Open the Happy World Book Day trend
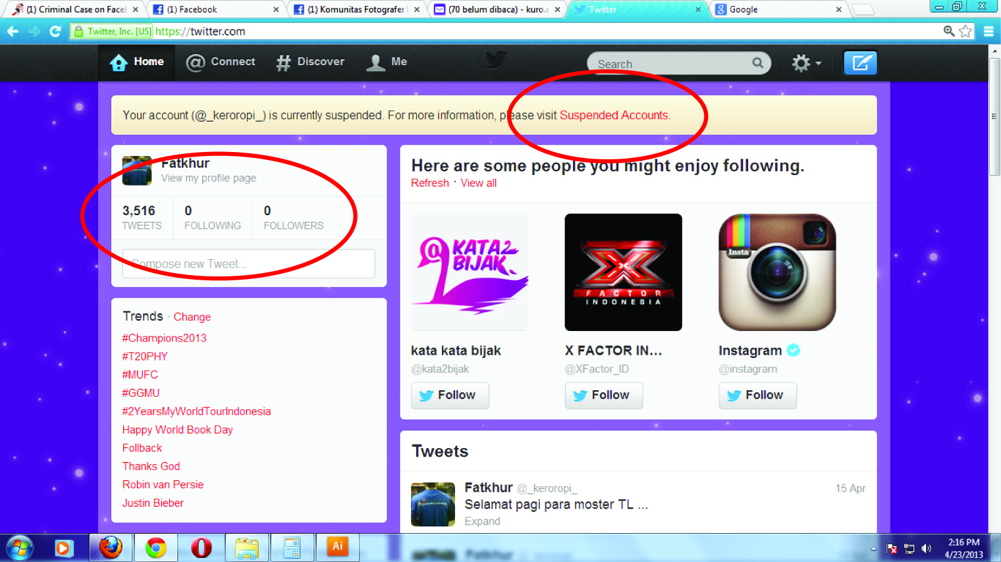The image size is (1001, 562). tap(177, 430)
